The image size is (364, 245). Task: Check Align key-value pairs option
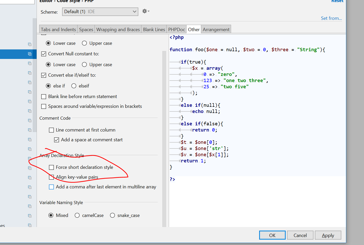pyautogui.click(x=52, y=177)
